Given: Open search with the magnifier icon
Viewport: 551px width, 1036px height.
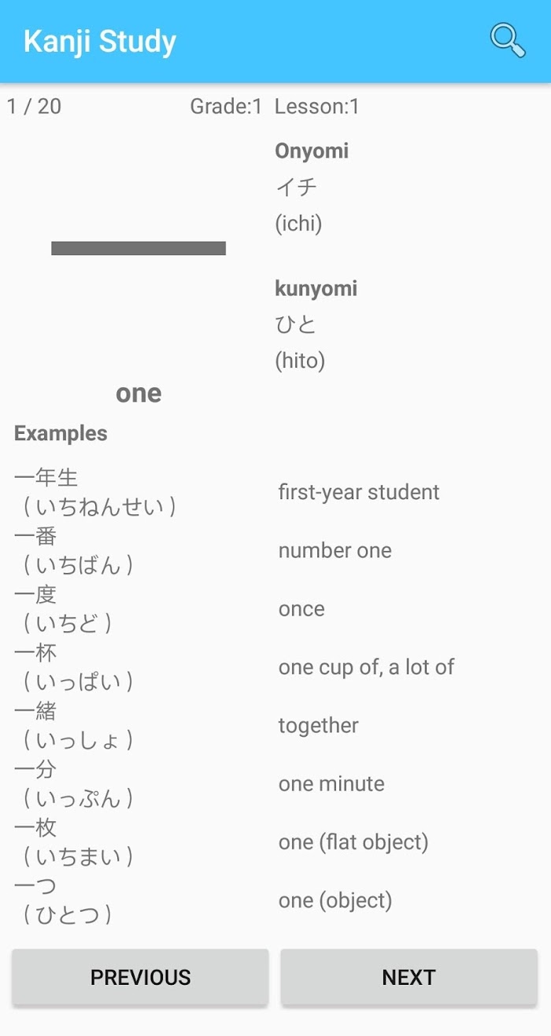Looking at the screenshot, I should (508, 40).
